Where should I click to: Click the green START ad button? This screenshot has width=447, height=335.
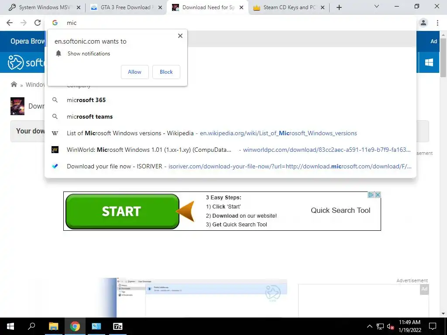[x=122, y=212]
